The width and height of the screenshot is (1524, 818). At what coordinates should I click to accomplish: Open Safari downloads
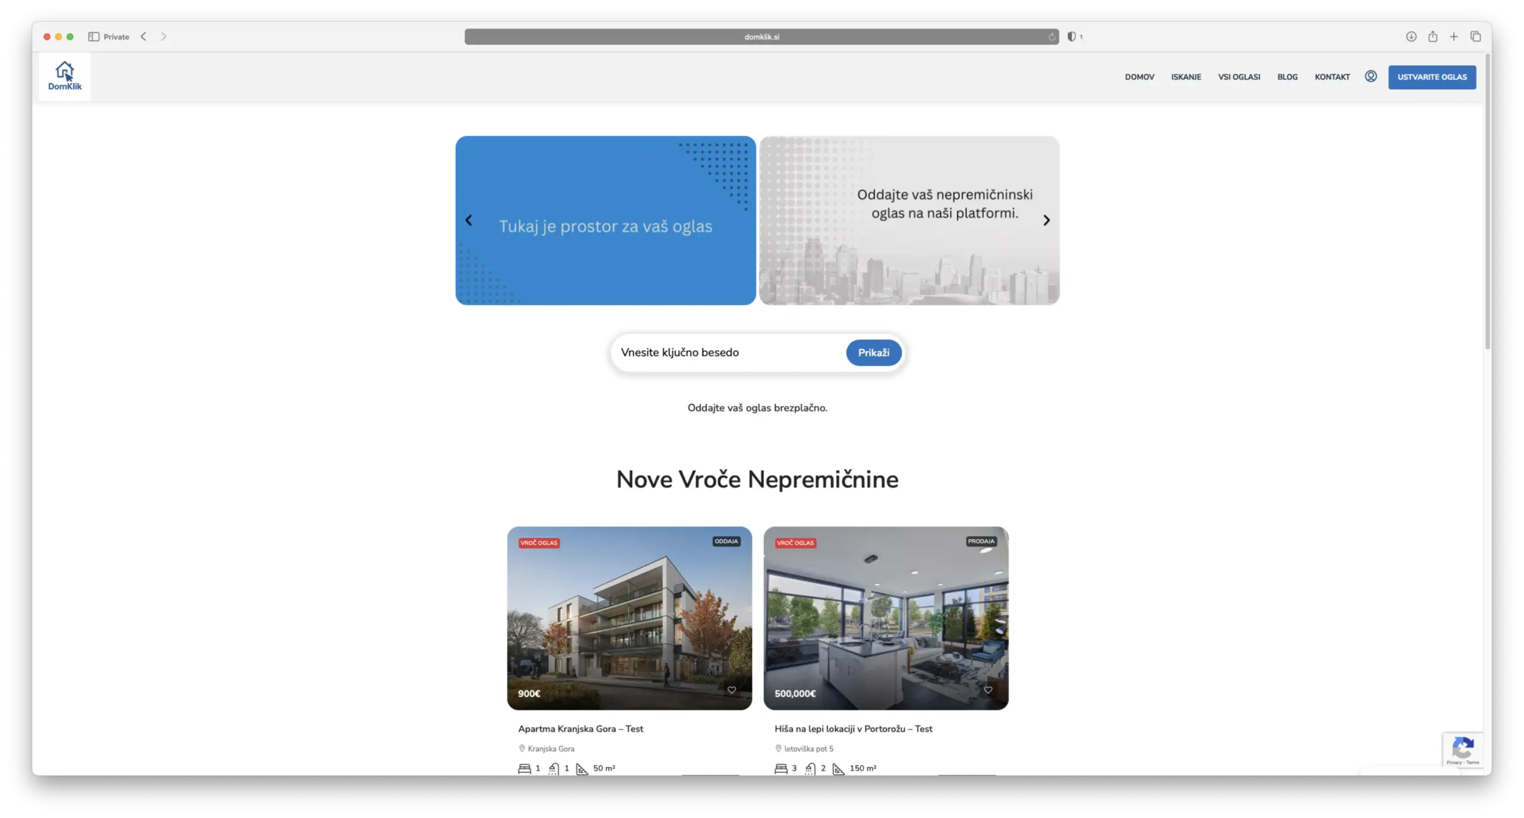(1411, 36)
